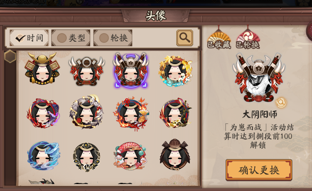Enable the 轮换 sort option
Image resolution: width=312 pixels, height=191 pixels.
[x=113, y=38]
